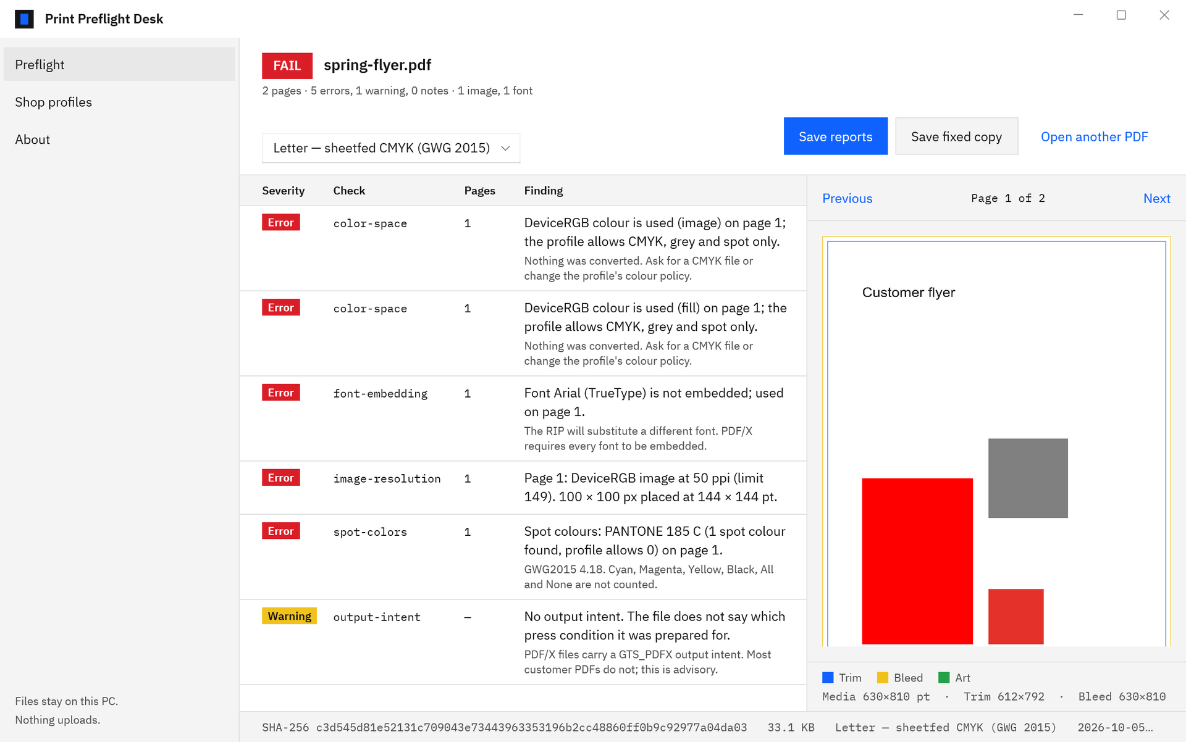Click the Art green legend swatch

click(x=943, y=678)
